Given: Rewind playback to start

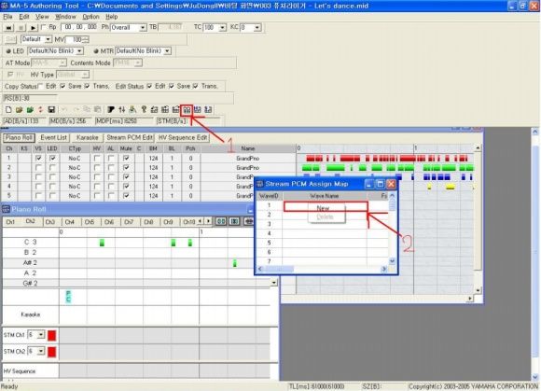Looking at the screenshot, I should [9, 28].
